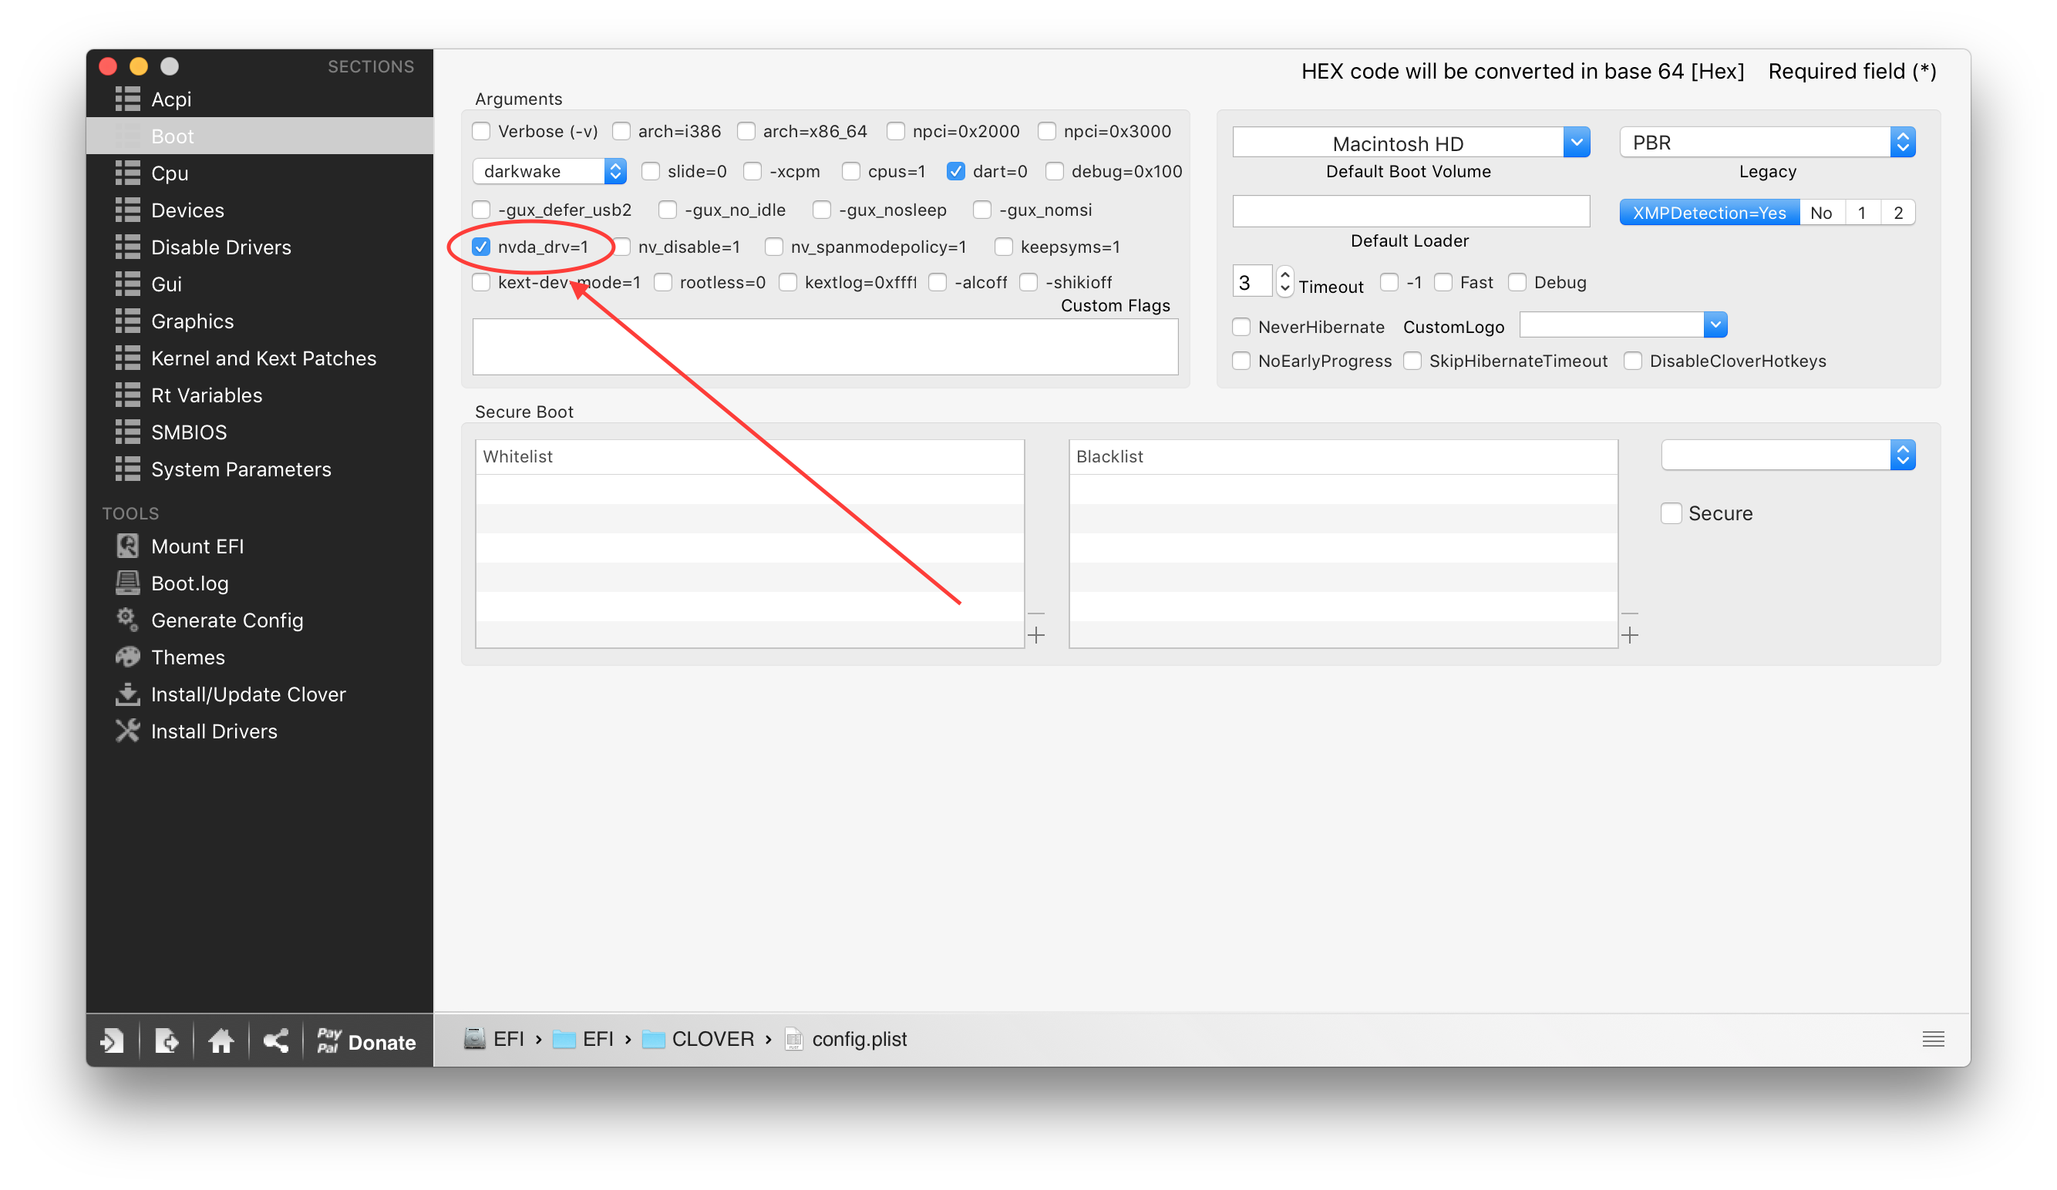Click the XMPDetection=Yes button
Screen dimensions: 2057x1190
[1705, 211]
